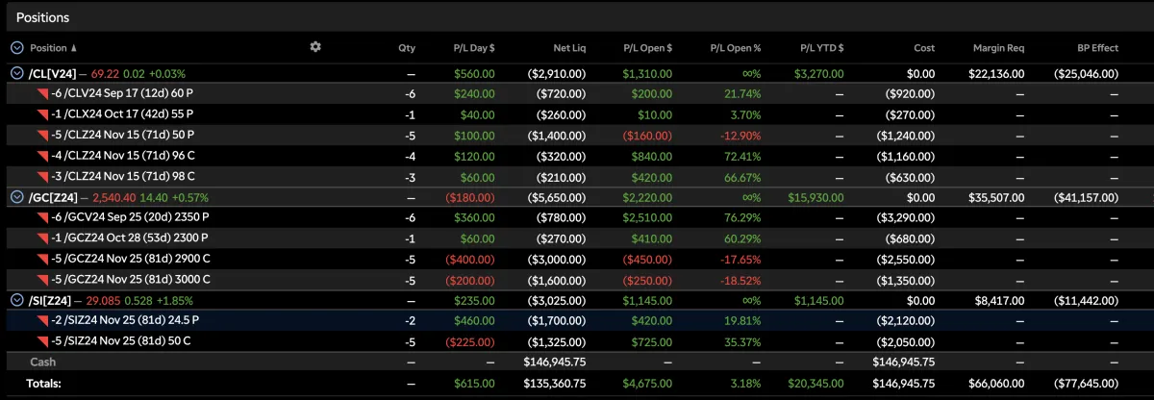Sort by BP Effect column header
Screen dimensions: 1154x400
point(1098,47)
